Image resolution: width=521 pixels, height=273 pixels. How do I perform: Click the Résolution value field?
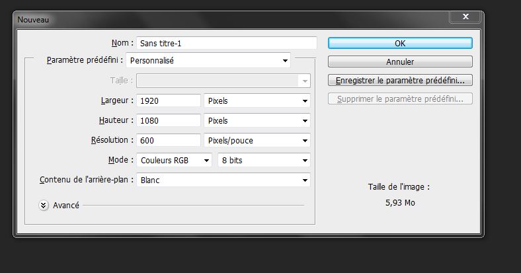tap(168, 141)
